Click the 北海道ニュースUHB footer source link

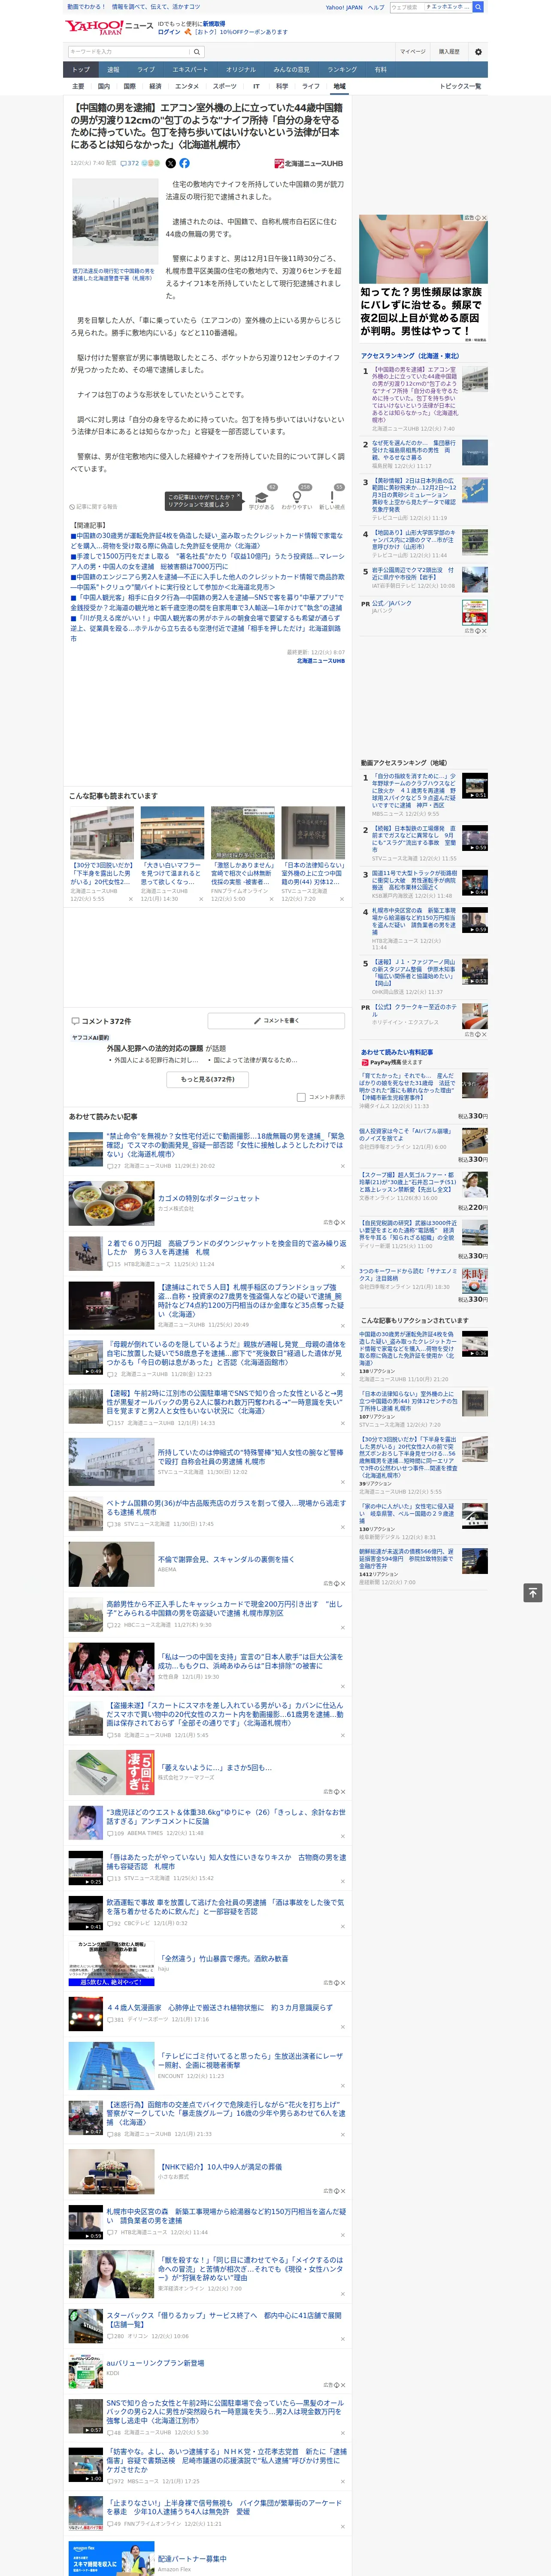pyautogui.click(x=320, y=661)
